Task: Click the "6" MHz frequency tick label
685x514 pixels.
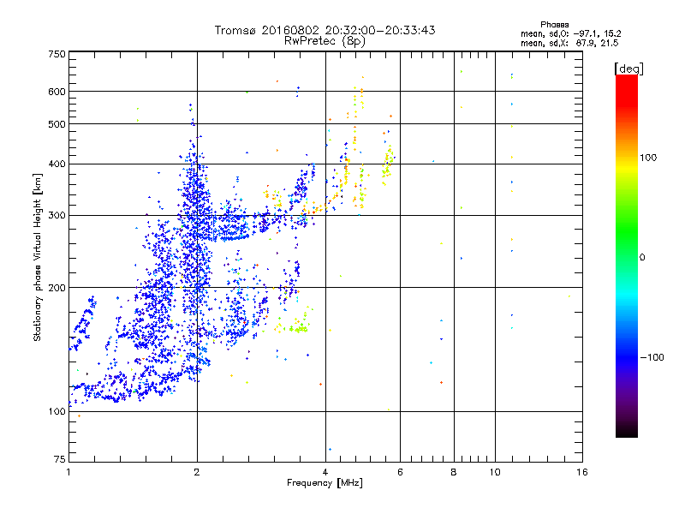Action: (x=400, y=472)
